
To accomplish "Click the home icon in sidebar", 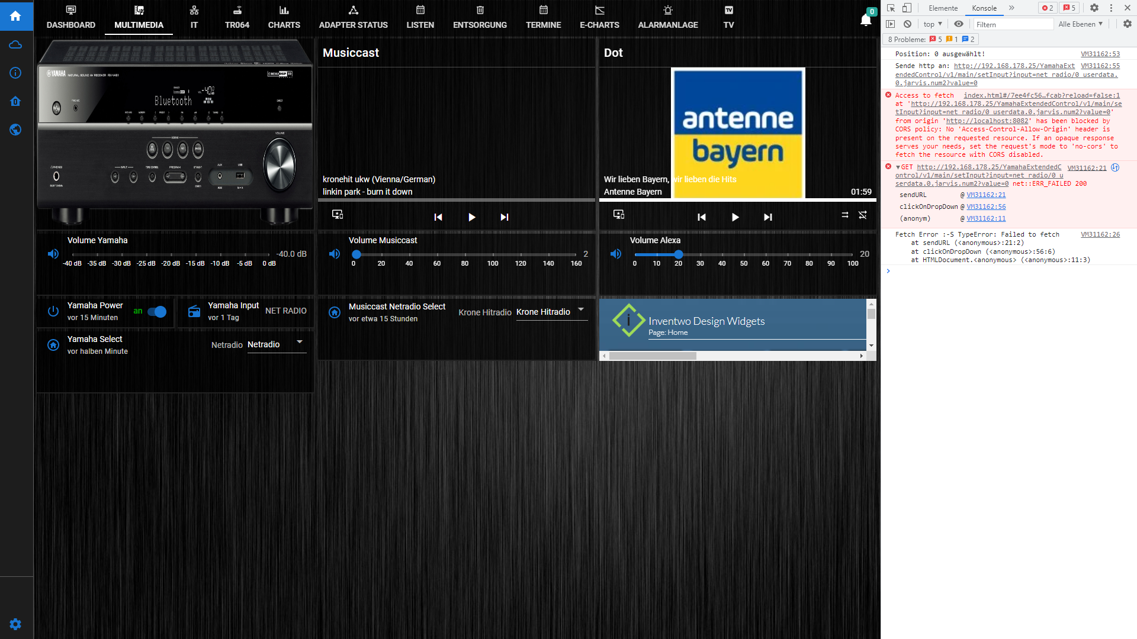I will (x=16, y=16).
